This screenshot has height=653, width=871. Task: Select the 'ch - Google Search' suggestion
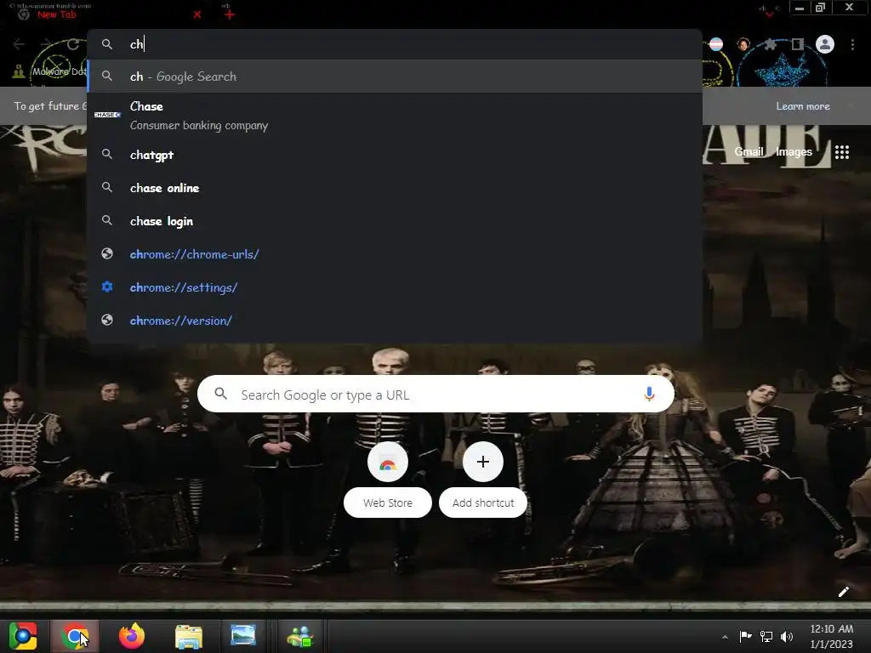[x=395, y=76]
